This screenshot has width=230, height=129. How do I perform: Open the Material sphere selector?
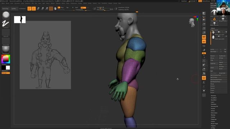coord(6,50)
